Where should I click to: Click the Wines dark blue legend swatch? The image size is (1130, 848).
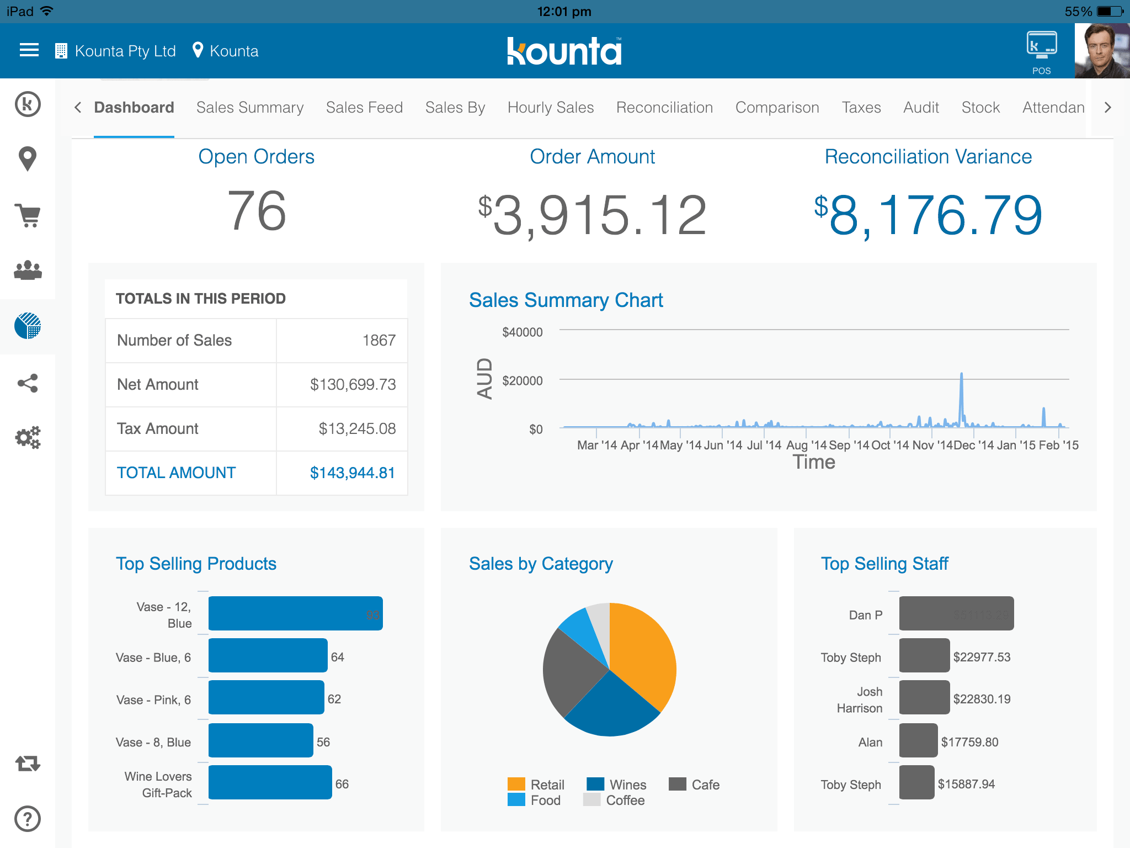[x=595, y=784]
